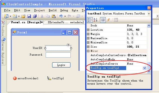Switch to Form1.cs [Design] tab
The image size is (159, 93).
click(x=27, y=22)
